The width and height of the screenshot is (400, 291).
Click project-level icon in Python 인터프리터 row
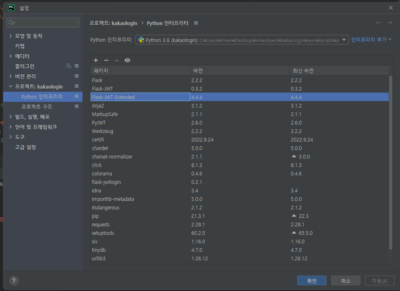(76, 96)
